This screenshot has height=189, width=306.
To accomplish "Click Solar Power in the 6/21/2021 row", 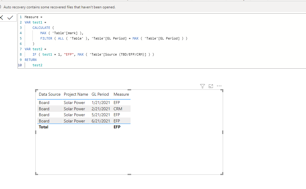I will [74, 121].
